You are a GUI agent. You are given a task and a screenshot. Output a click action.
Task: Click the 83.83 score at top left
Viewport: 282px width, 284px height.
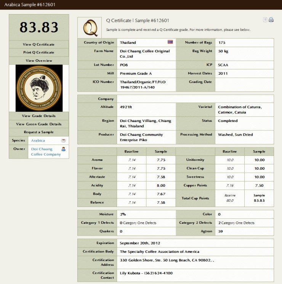point(39,27)
